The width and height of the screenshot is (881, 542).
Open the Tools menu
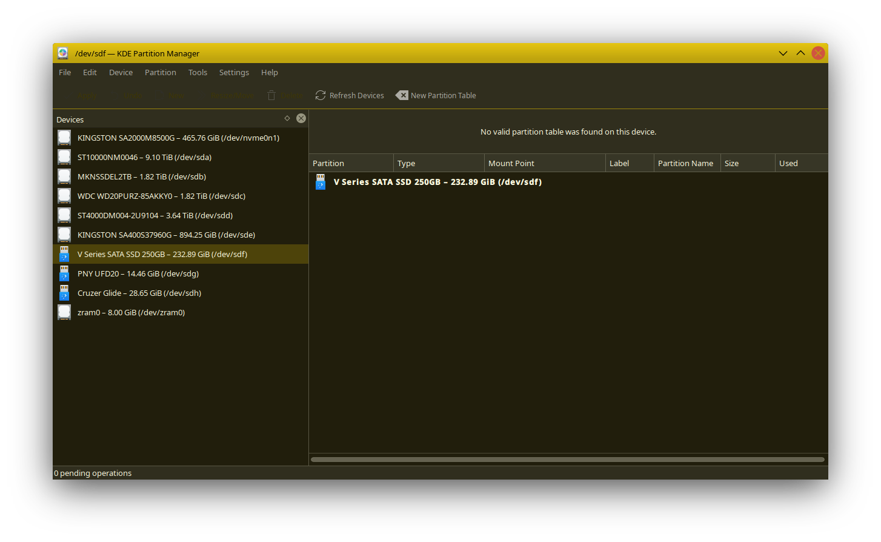198,72
